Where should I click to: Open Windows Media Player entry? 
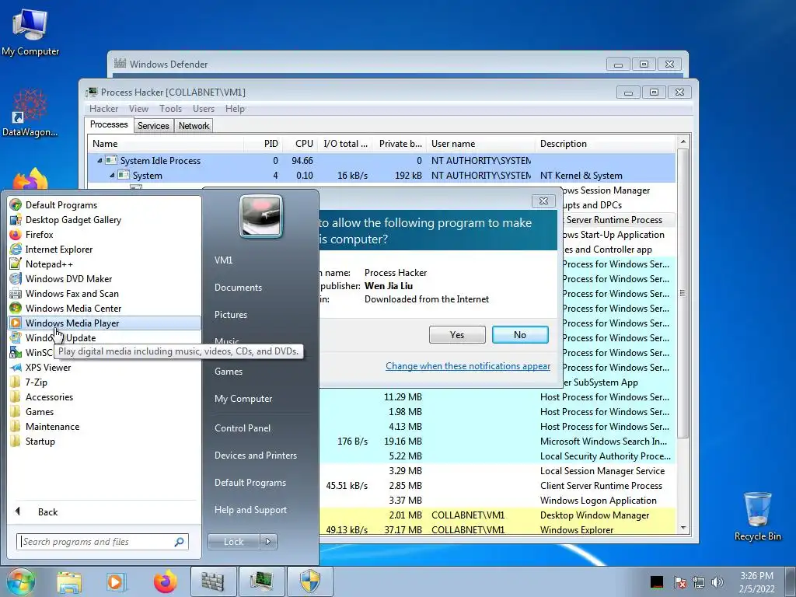pyautogui.click(x=104, y=323)
